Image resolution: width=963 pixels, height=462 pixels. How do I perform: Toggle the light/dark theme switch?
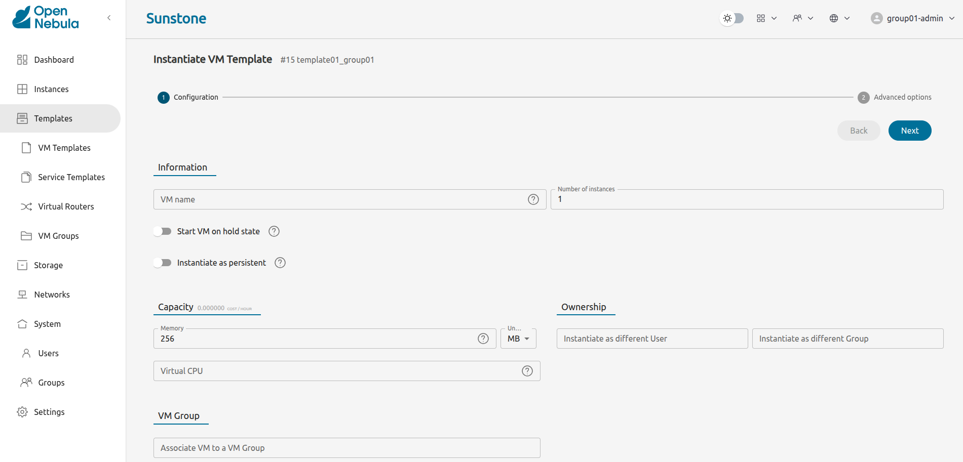733,18
